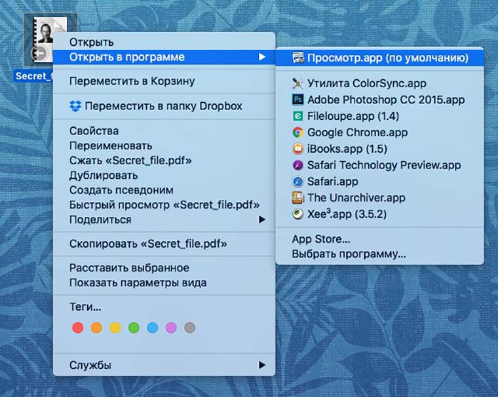498x397 pixels.
Task: Click the Google Chrome icon
Action: (x=298, y=132)
